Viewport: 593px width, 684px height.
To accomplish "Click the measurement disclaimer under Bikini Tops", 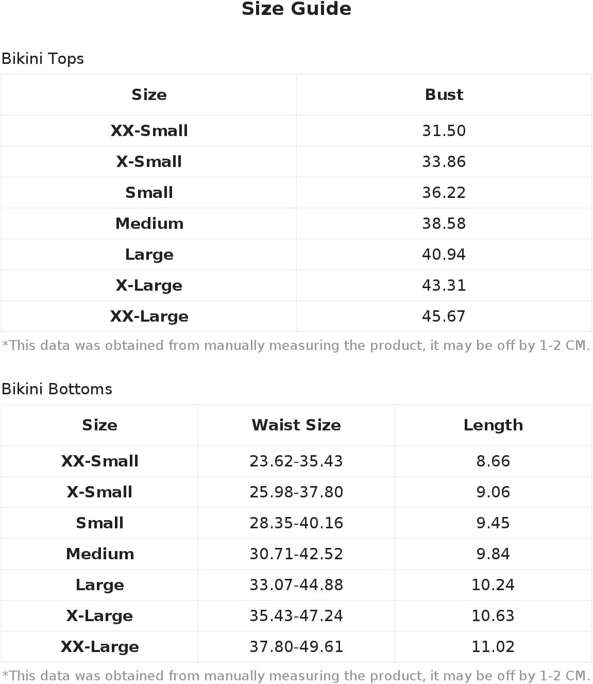I will pos(296,346).
